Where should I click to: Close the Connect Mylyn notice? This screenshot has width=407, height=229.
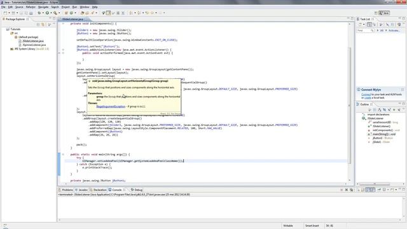(x=403, y=90)
